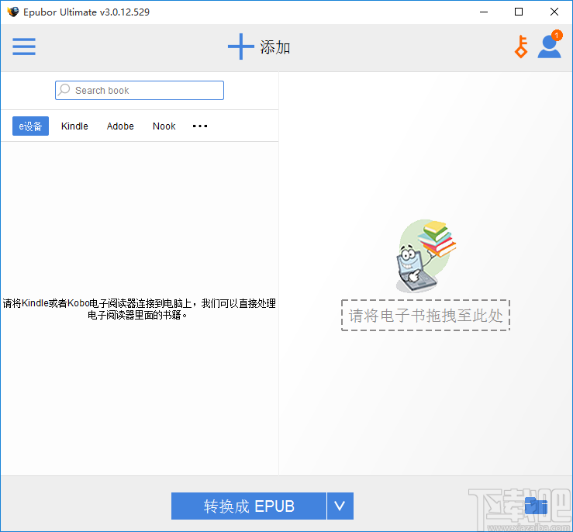Click the blue plus add icon
573x532 pixels.
point(241,47)
